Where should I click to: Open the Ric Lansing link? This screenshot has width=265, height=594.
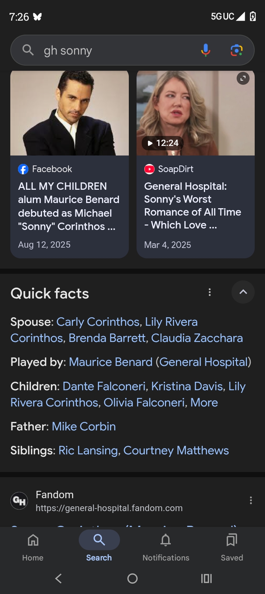tap(88, 450)
